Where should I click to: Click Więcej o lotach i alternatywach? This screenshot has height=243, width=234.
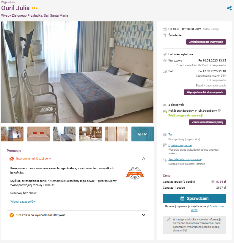tap(205, 92)
